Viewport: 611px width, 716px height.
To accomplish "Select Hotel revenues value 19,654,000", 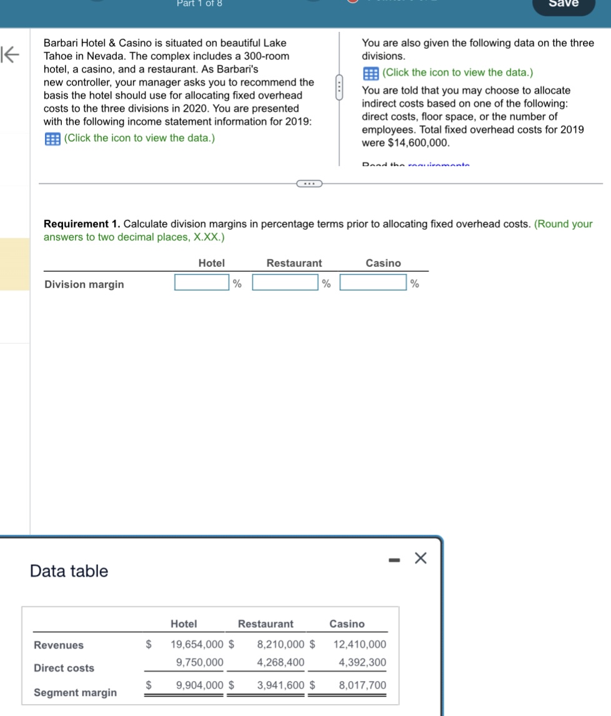I will tap(197, 644).
